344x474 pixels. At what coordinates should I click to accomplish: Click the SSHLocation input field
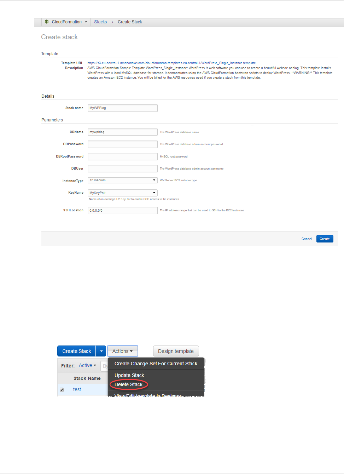pyautogui.click(x=122, y=210)
